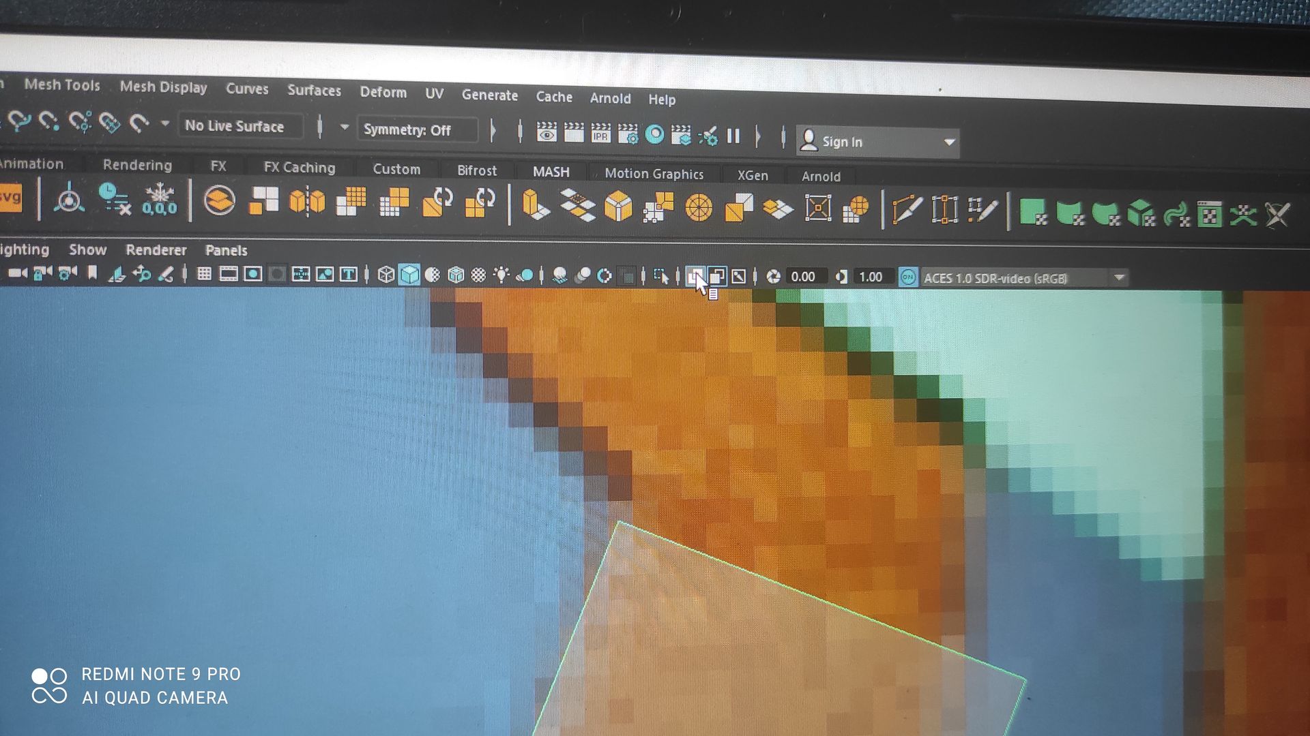The image size is (1310, 736).
Task: Click the Delete History shelf icon
Action: click(115, 199)
